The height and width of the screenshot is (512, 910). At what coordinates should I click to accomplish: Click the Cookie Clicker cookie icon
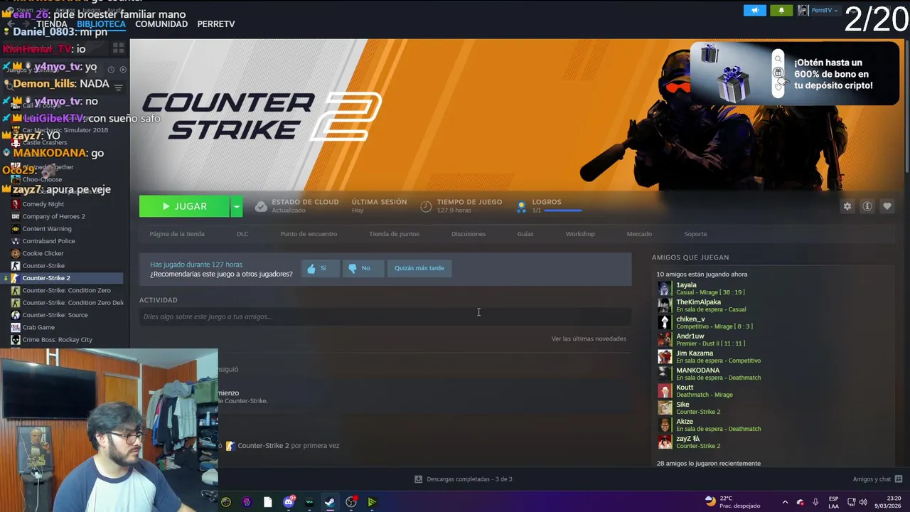click(x=16, y=253)
